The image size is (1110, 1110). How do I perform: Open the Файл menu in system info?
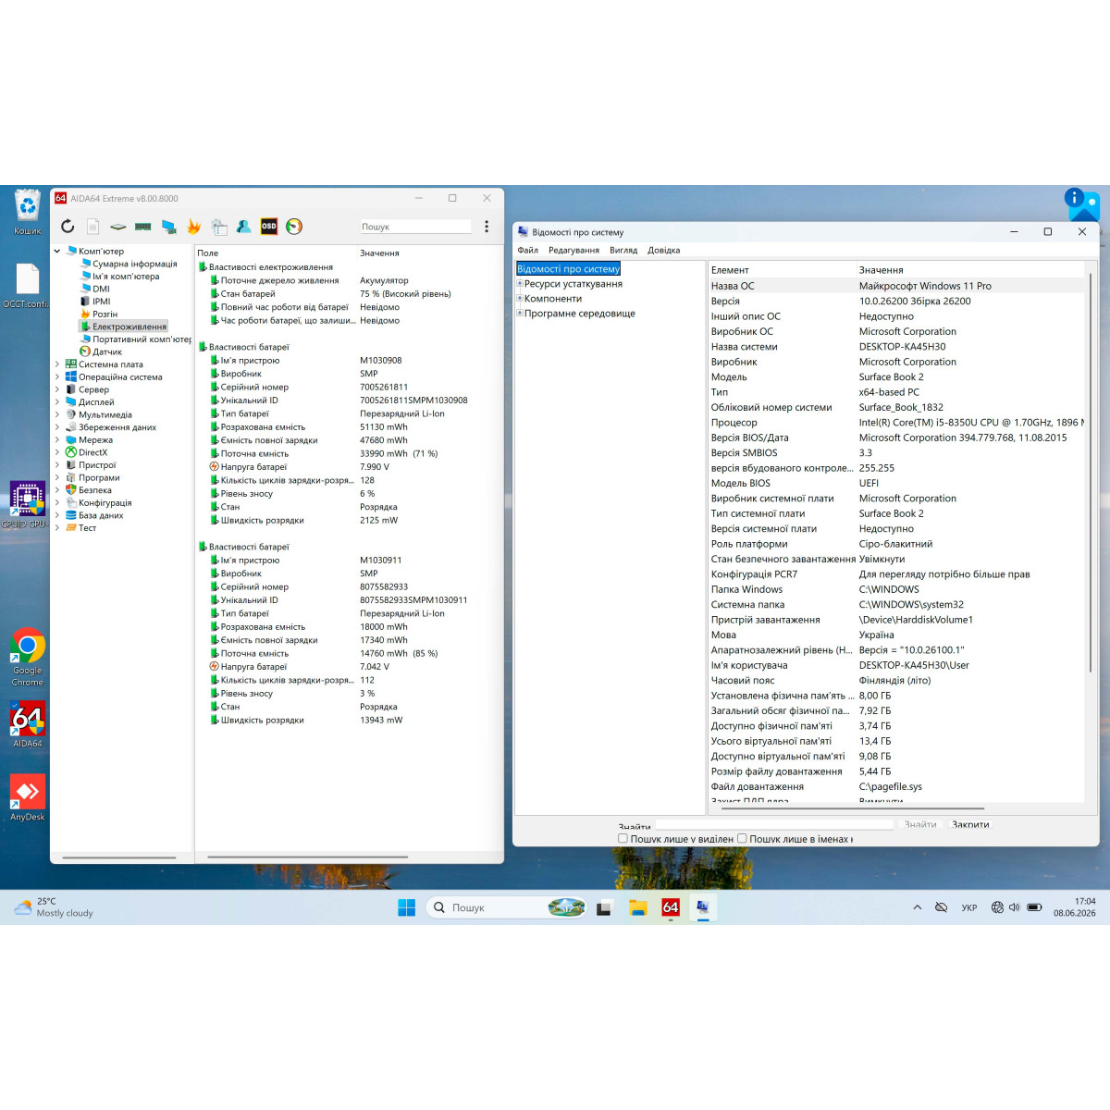pos(528,250)
